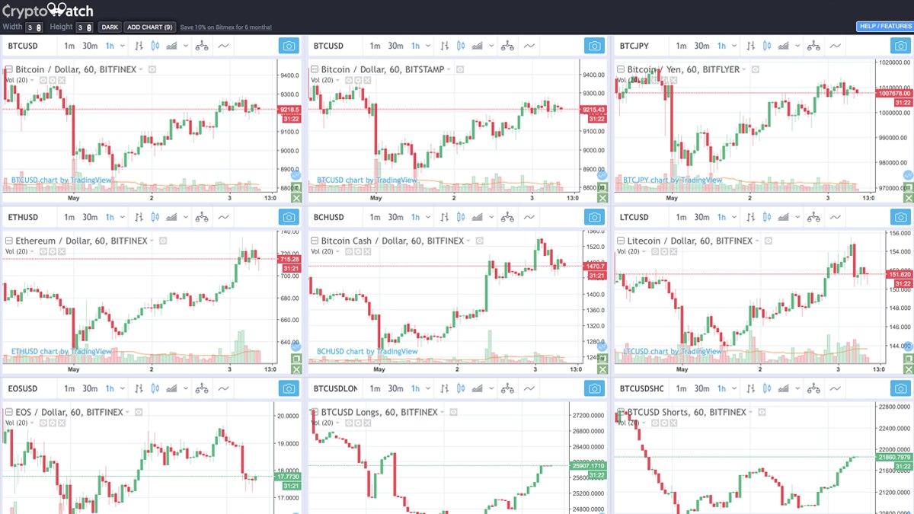Click green close X on Bitfinex BTCUSD chart

[297, 198]
